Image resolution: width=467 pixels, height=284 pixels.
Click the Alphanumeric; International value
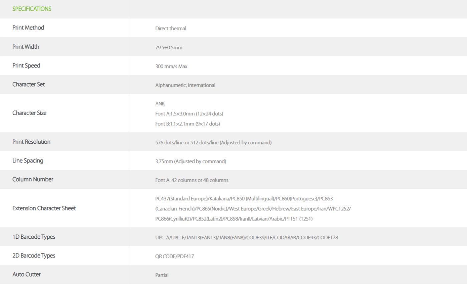[x=185, y=85]
